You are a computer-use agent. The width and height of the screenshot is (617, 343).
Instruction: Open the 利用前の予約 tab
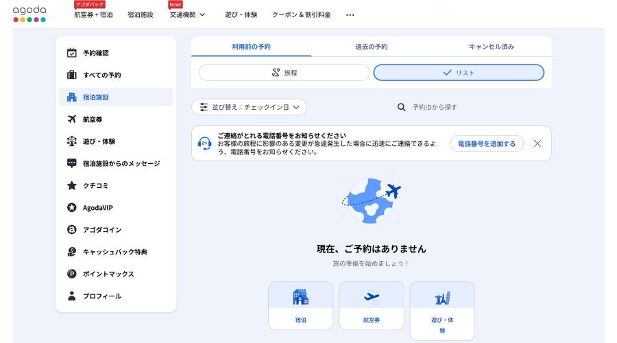click(x=251, y=47)
